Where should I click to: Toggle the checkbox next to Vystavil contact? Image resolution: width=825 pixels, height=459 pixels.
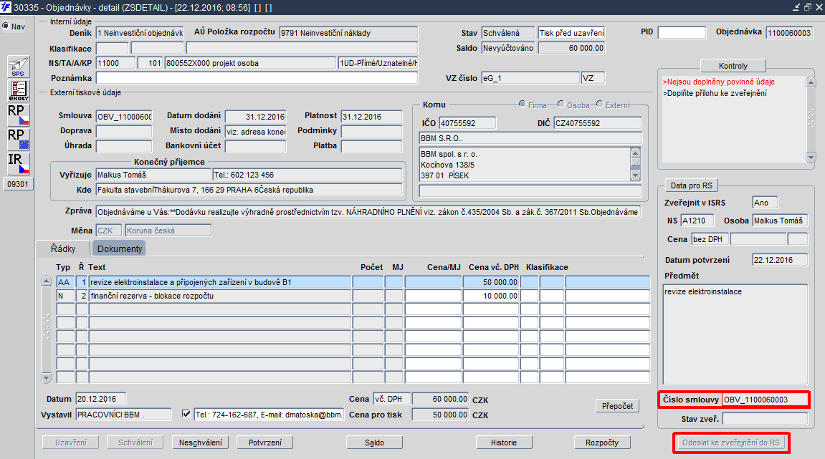click(186, 414)
